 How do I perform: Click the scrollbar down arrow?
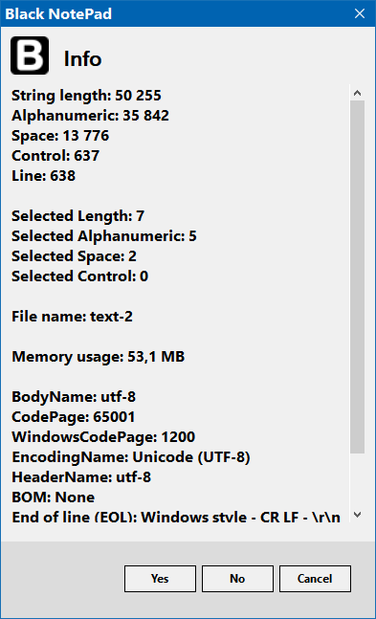(358, 515)
